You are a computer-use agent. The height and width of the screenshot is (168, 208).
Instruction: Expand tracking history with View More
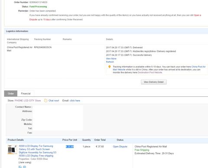111,59
